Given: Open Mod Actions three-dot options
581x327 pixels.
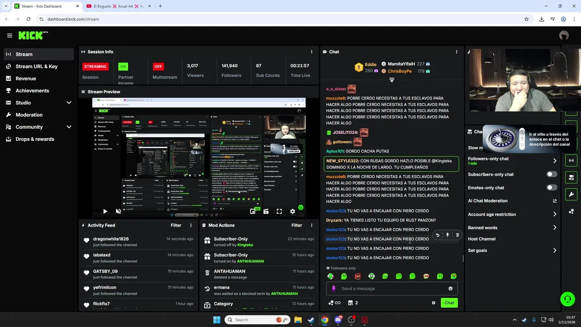Looking at the screenshot, I should (311, 225).
